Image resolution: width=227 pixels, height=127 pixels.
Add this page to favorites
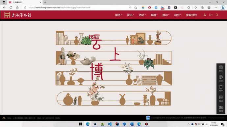[136, 8]
